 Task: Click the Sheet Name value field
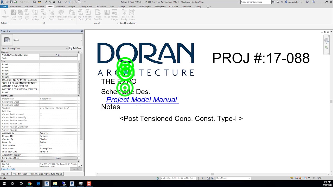coord(59,149)
